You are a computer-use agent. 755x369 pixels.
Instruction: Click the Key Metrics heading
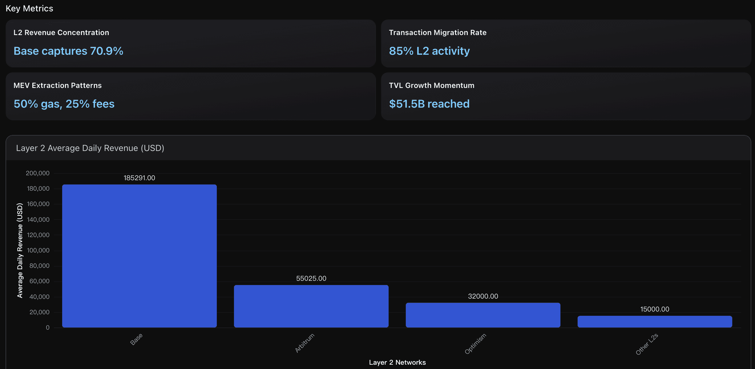[29, 8]
